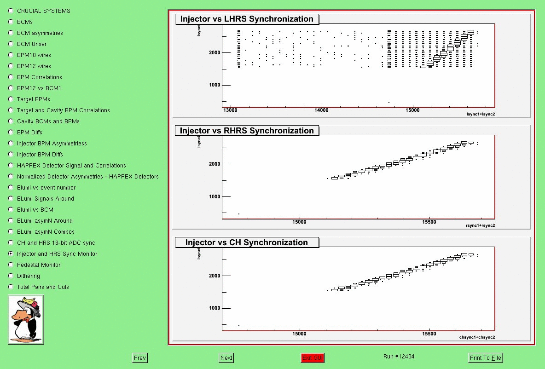Click the Injector and HRS Sync Monitor radio button
This screenshot has height=369, width=545.
(11, 254)
